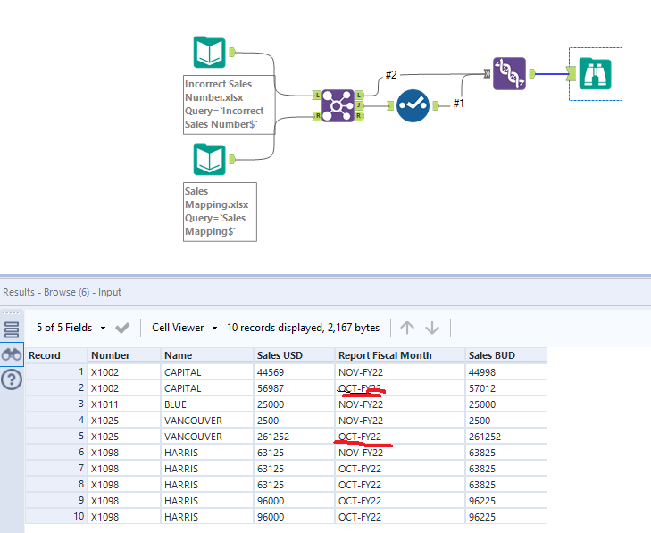Screen dimensions: 651x533
Task: Select X1098 cell in record 8
Action: pyautogui.click(x=124, y=485)
